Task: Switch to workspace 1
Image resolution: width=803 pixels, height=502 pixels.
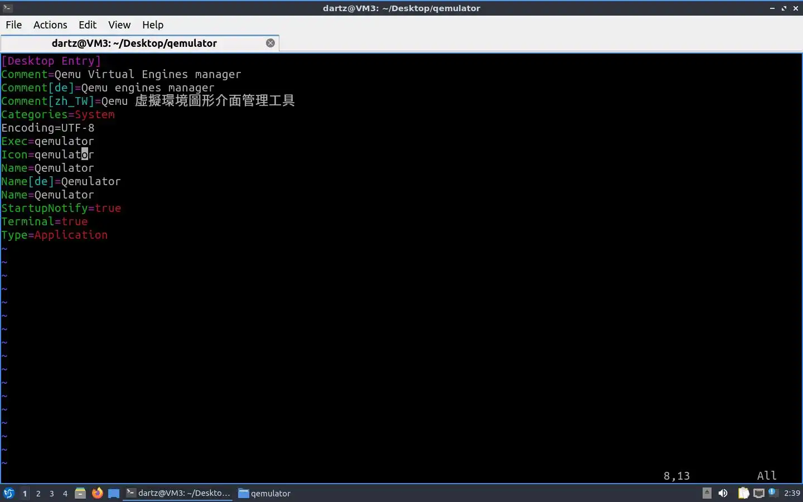Action: pos(25,493)
